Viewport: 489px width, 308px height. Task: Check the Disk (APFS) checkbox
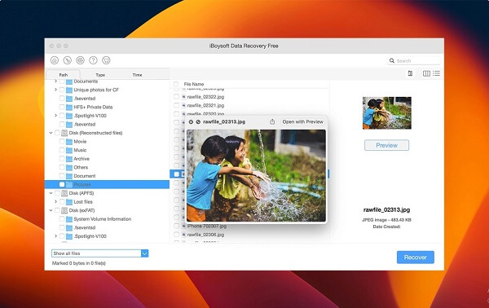[x=57, y=193]
